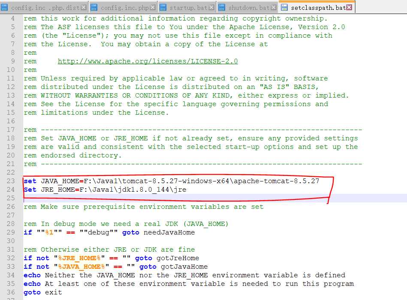Click the save icon on config.inc.php.dist tab

(4, 8)
